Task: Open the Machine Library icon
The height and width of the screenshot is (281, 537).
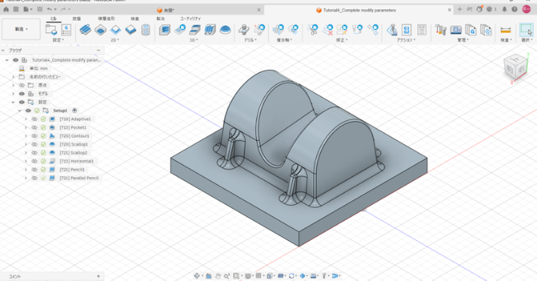Action: pyautogui.click(x=455, y=30)
